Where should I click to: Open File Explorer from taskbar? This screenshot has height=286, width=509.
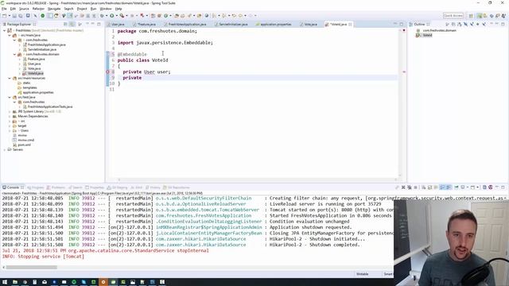pos(15,282)
